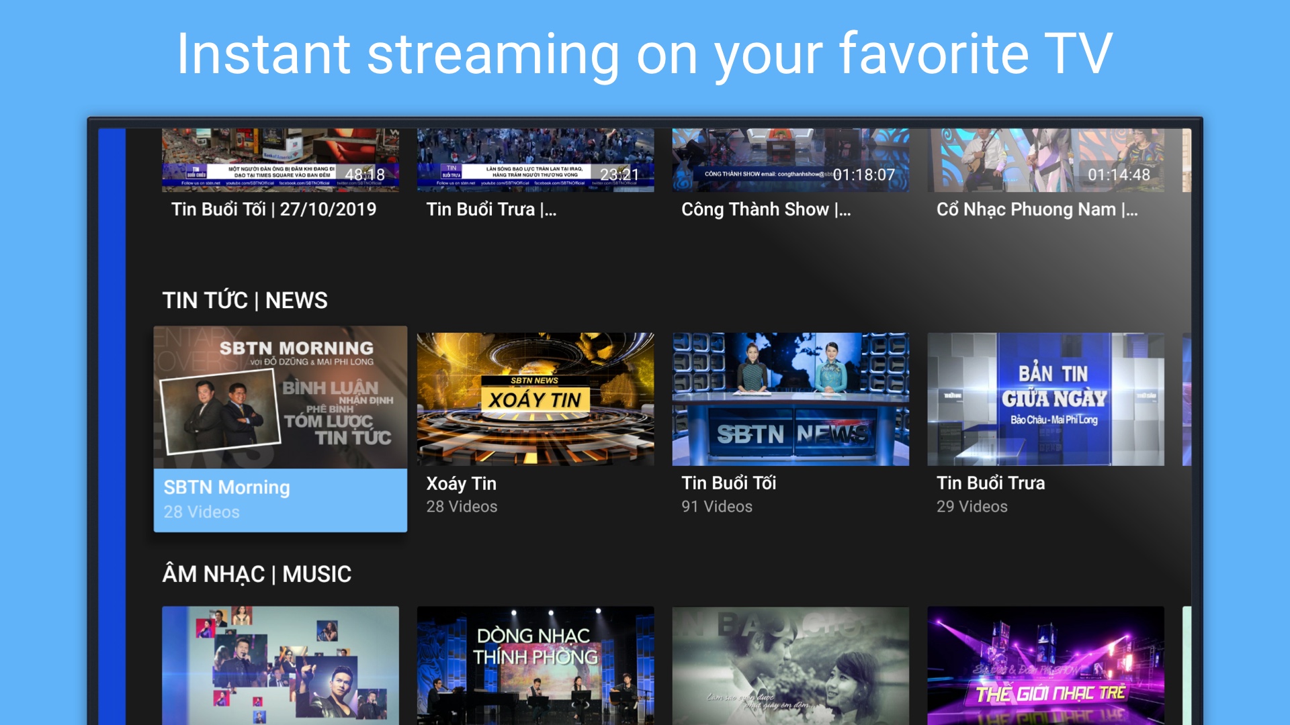Select the Cổ Nhạc Phương Nam video
Viewport: 1290px width, 725px height.
(1045, 160)
